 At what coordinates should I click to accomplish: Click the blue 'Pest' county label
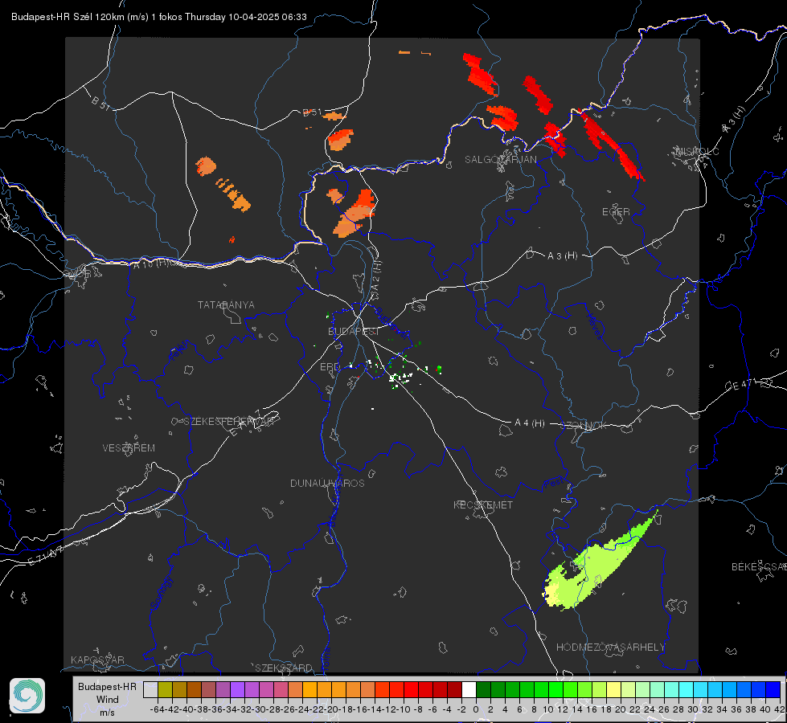554,484
